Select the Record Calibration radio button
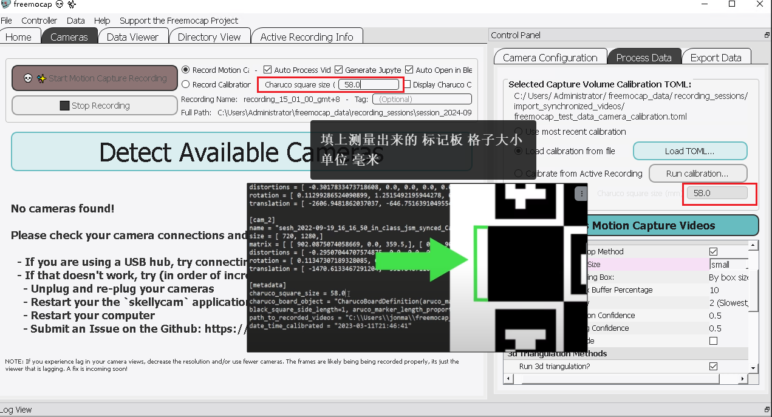Viewport: 772px width, 417px height. tap(186, 84)
